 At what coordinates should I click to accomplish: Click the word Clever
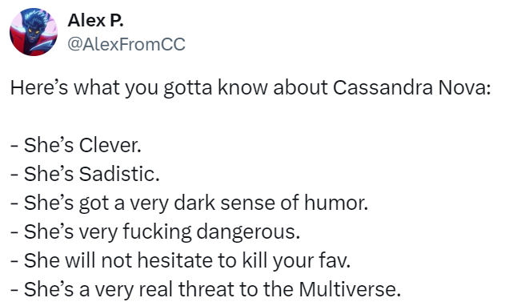pyautogui.click(x=110, y=145)
